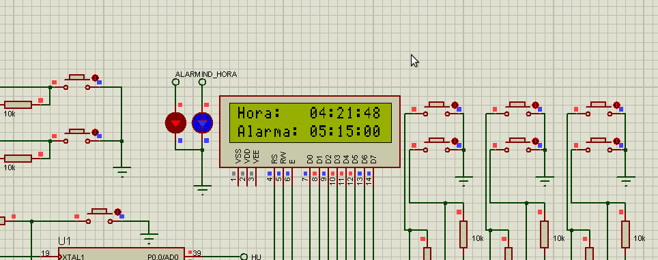
Task: Click the U1 component label
Action: (x=65, y=242)
